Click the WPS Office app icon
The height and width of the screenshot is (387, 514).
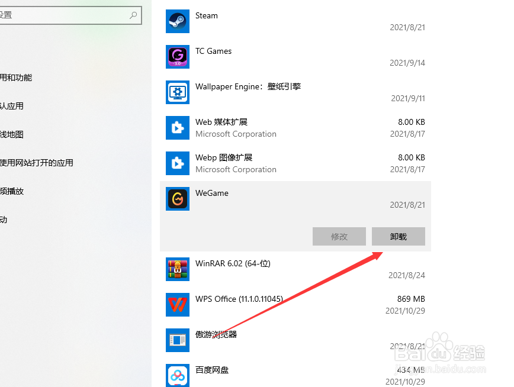coord(177,304)
